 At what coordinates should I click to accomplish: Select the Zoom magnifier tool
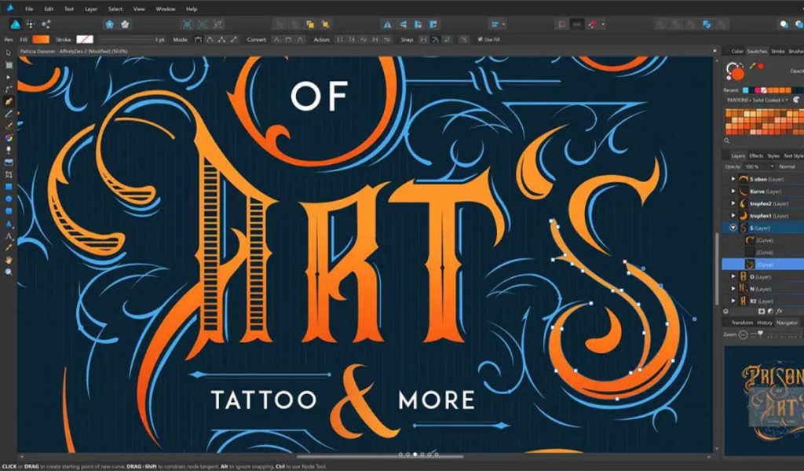tap(9, 272)
